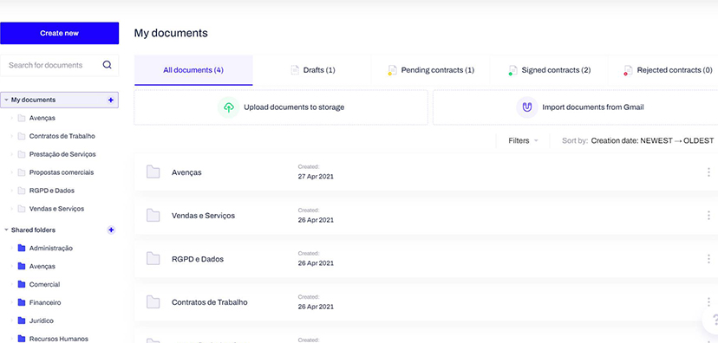Select Propostas comerciais in sidebar
This screenshot has width=718, height=343.
point(62,172)
